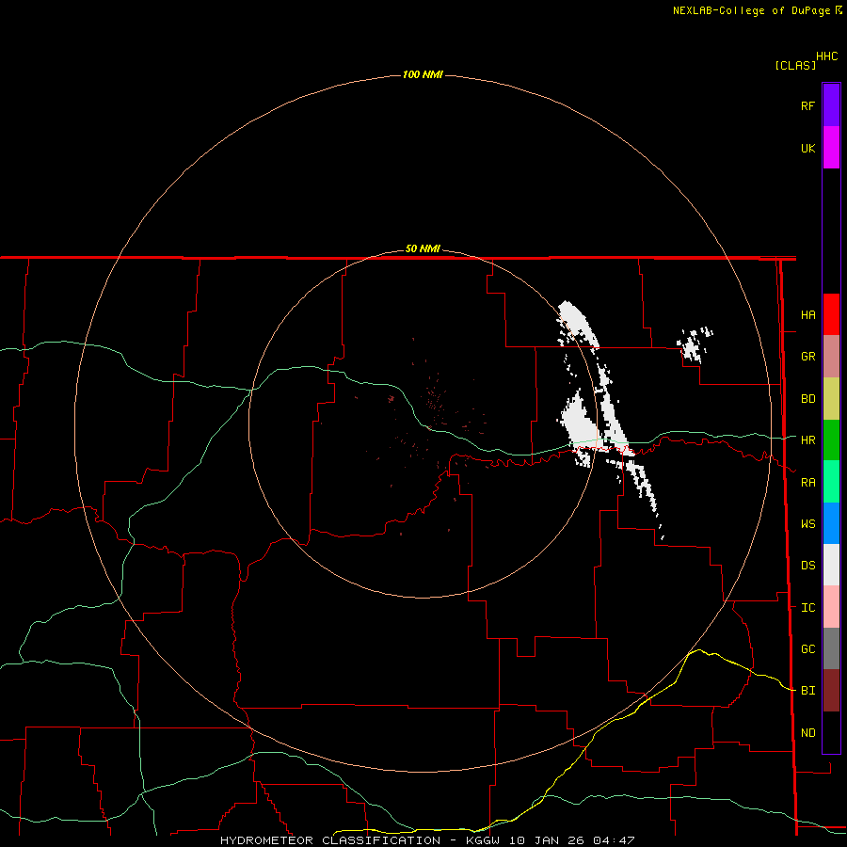847x847 pixels.
Task: Select the IC pink legend swatch
Action: click(831, 607)
